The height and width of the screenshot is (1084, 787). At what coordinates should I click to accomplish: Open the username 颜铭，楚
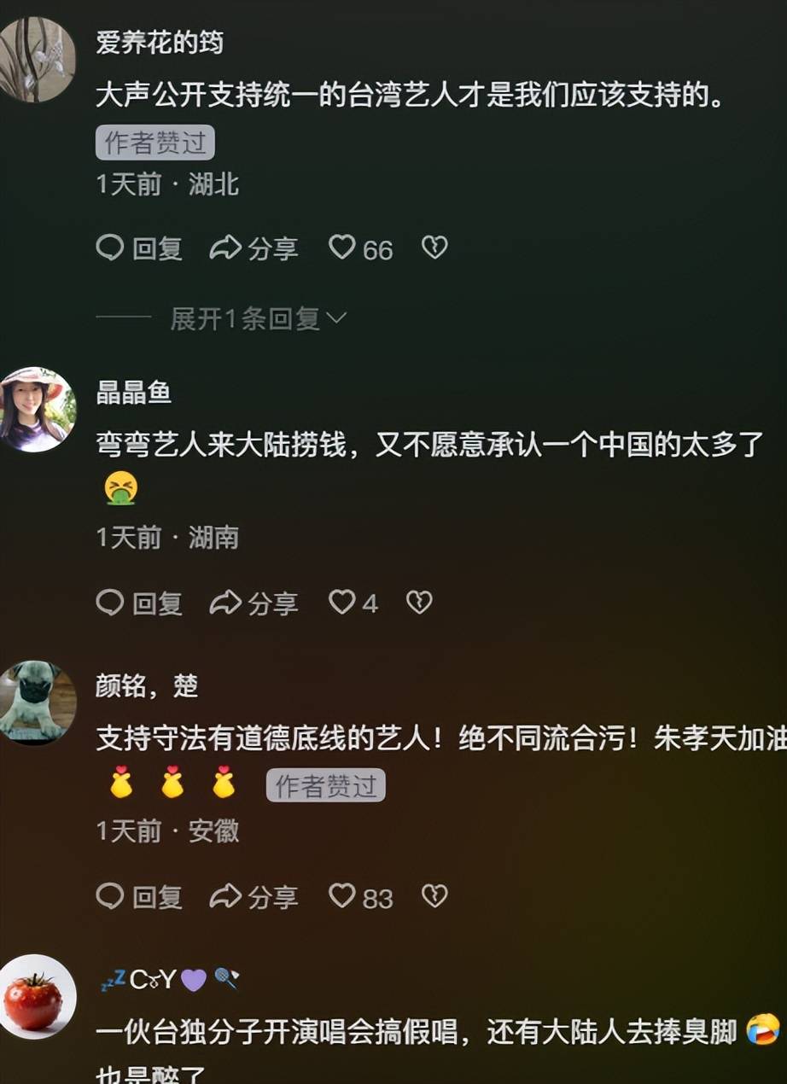[x=147, y=685]
